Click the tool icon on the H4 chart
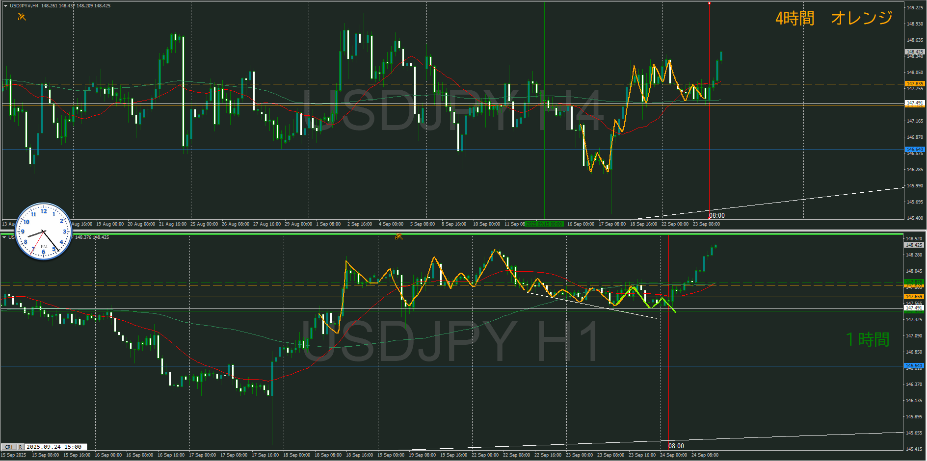Image resolution: width=927 pixels, height=461 pixels. (22, 17)
